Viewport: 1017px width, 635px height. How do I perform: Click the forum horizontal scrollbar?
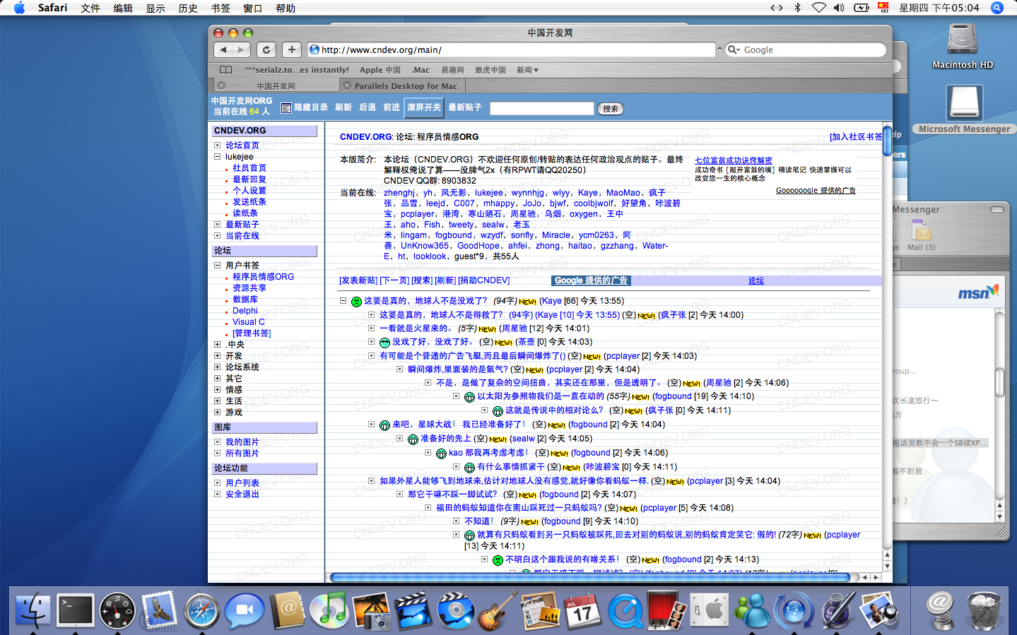pos(590,578)
